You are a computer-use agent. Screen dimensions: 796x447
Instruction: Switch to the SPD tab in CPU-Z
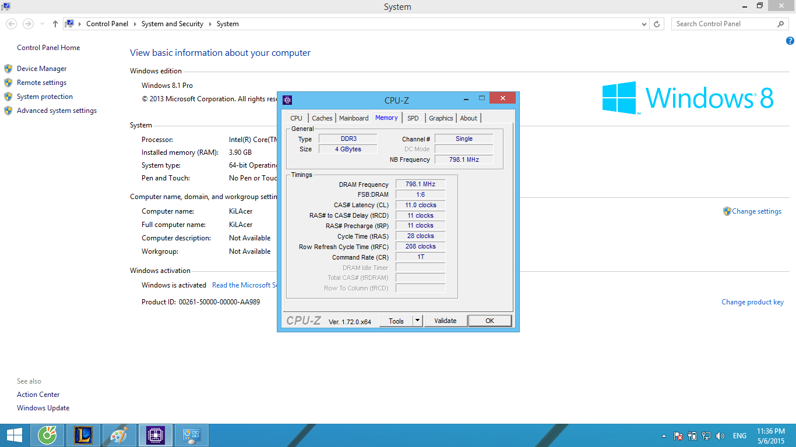[x=413, y=118]
